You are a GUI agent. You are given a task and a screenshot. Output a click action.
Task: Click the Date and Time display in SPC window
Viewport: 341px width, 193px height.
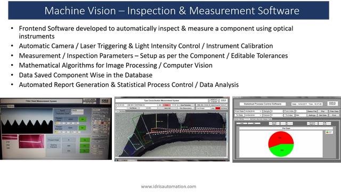click(x=307, y=104)
